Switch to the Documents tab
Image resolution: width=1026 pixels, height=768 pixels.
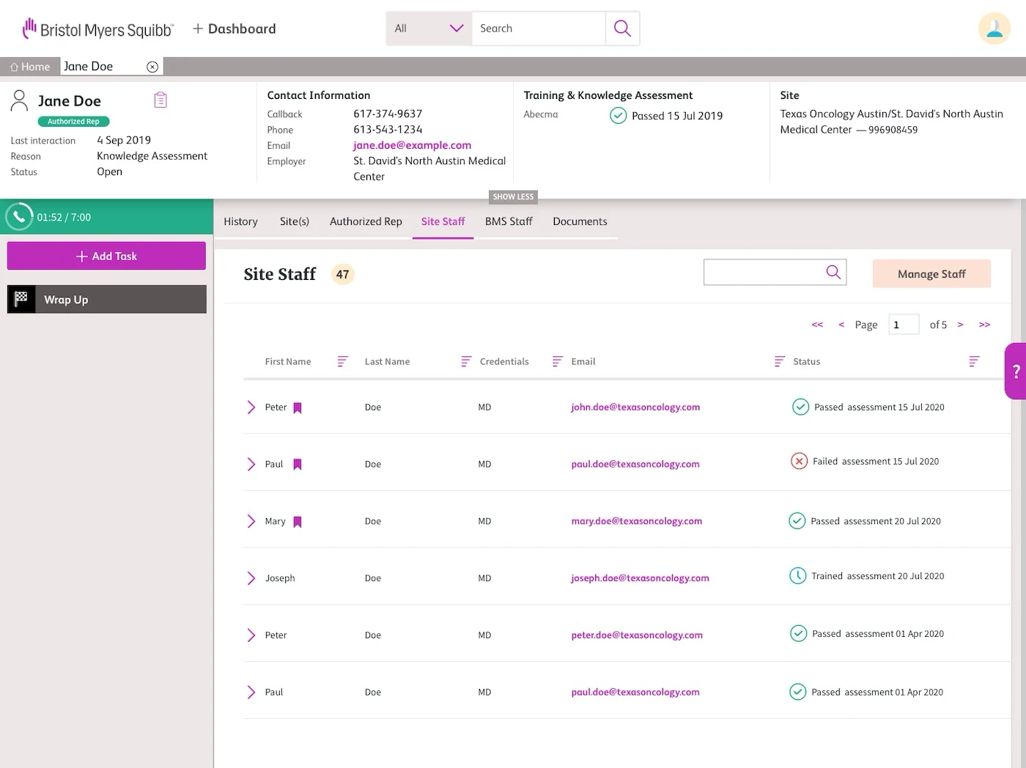[580, 221]
